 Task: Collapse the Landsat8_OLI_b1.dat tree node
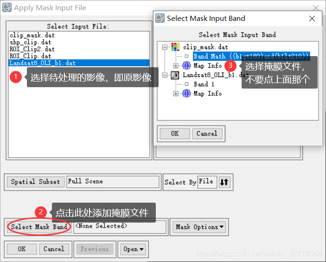point(165,75)
